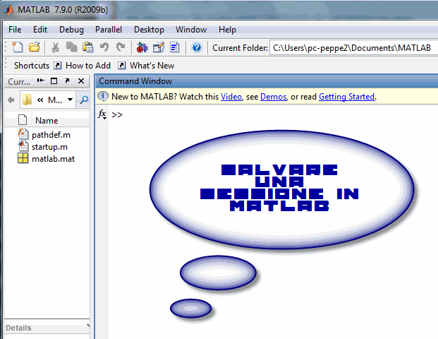The image size is (438, 339).
Task: Copy selection using toolbar icon
Action: tap(71, 47)
